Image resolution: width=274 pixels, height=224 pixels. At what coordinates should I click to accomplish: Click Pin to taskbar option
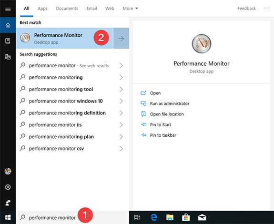(159, 135)
